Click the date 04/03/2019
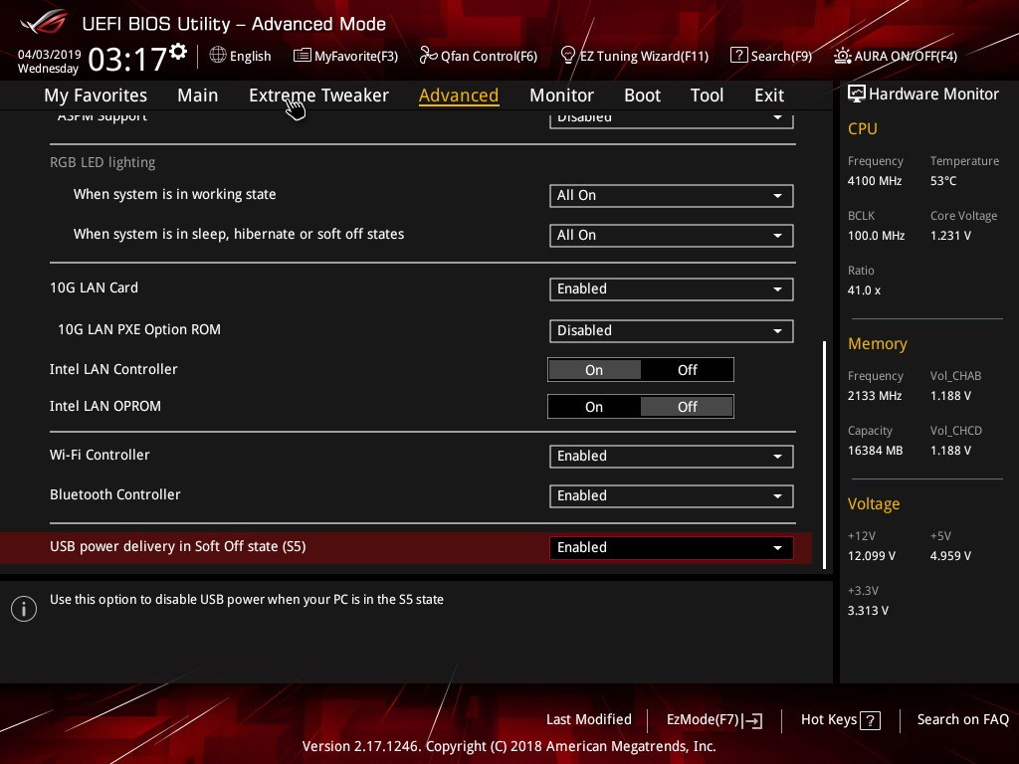This screenshot has width=1019, height=764. click(x=49, y=55)
